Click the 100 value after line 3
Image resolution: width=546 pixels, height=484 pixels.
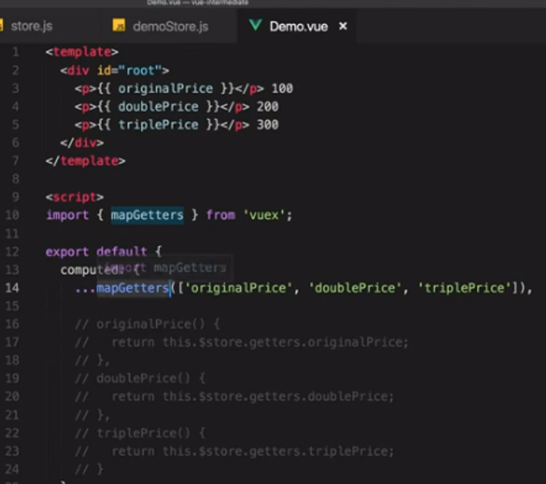(x=282, y=89)
